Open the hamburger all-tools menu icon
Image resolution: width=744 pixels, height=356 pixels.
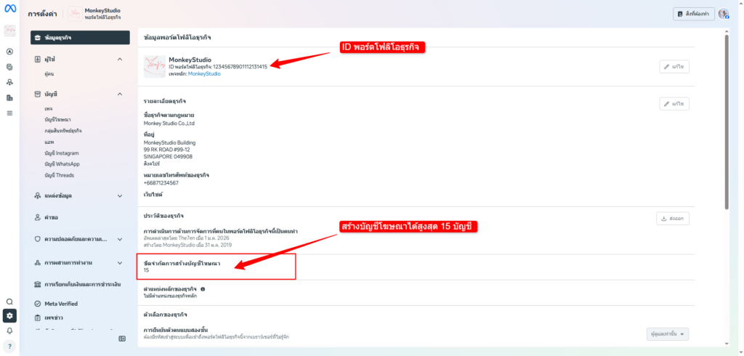pyautogui.click(x=9, y=113)
